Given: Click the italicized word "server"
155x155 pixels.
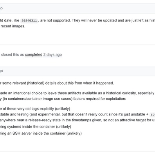Looking at the screenshot, I should [x=27, y=133].
